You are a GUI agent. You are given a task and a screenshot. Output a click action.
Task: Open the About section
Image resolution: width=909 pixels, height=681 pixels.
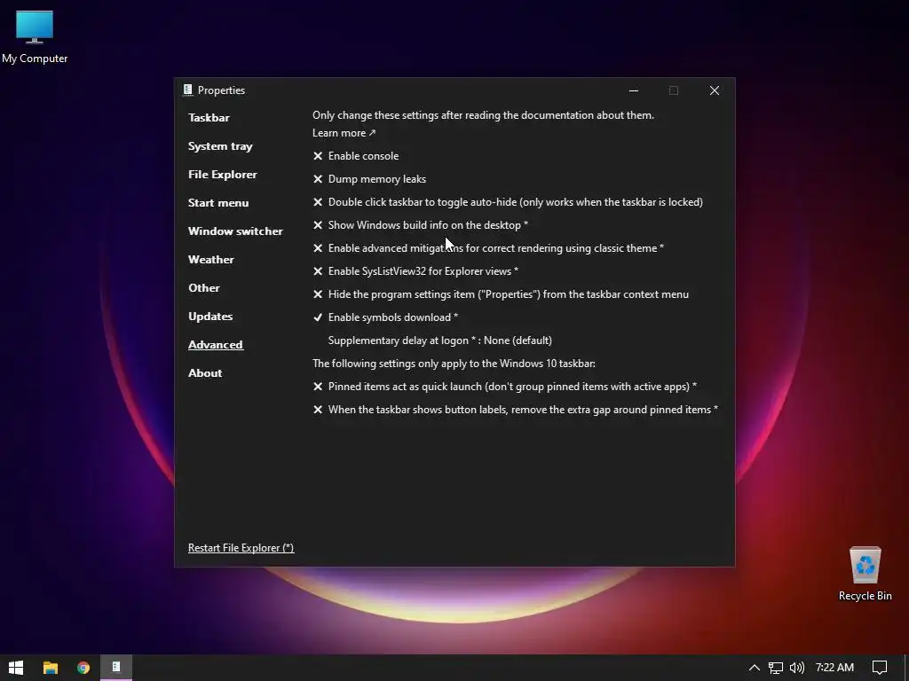pyautogui.click(x=205, y=373)
